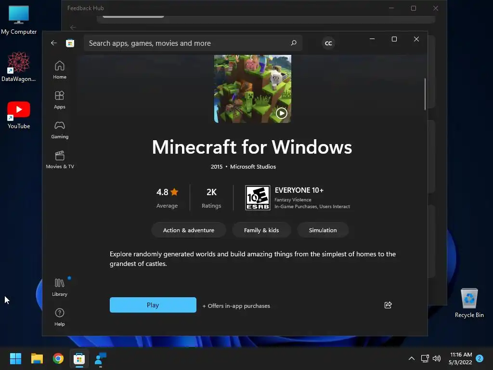Open Help in Store sidebar

(60, 317)
